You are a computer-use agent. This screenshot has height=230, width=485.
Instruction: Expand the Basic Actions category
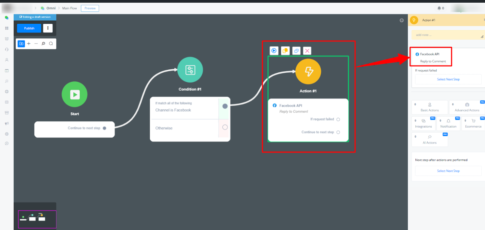pos(430,107)
